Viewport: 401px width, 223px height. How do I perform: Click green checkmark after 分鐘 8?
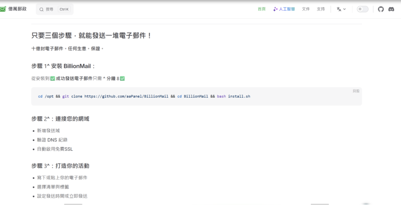[122, 79]
